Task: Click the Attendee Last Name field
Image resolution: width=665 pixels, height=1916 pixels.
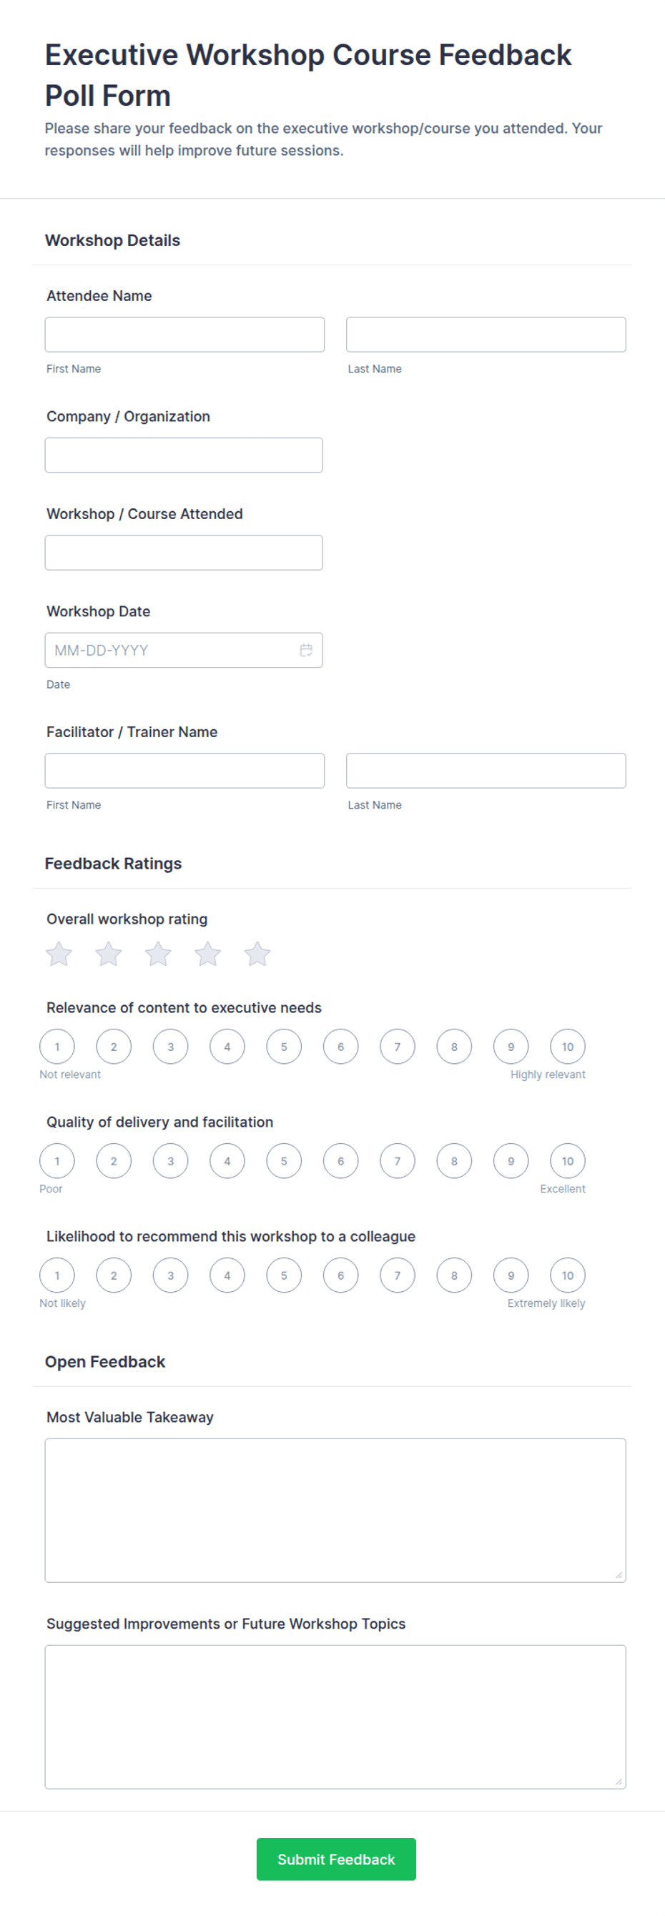Action: [486, 335]
